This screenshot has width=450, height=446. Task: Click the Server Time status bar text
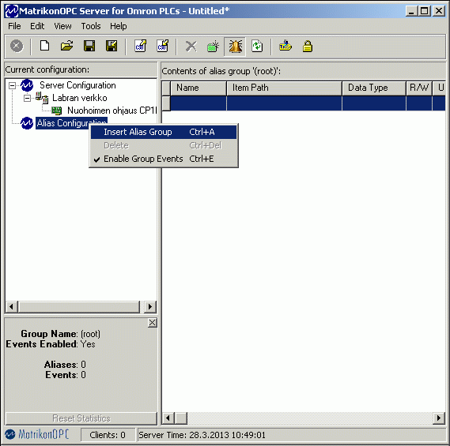pos(202,435)
